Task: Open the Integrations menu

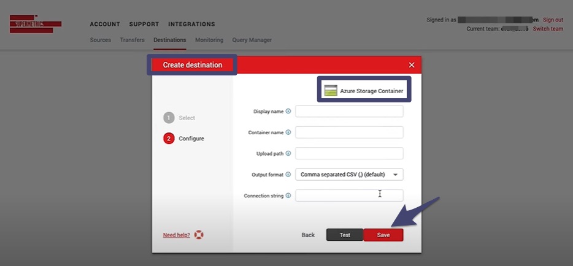Action: 191,25
